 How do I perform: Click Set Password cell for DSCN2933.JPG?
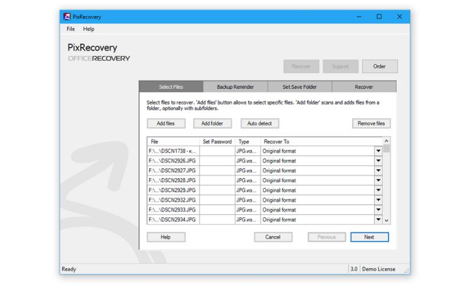(x=217, y=209)
